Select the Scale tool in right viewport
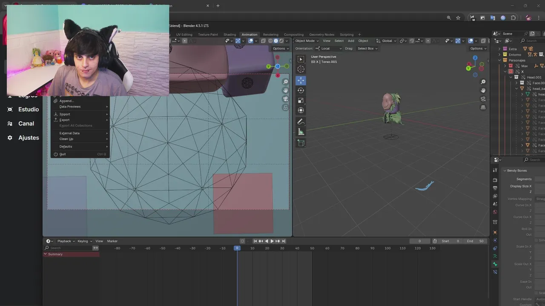This screenshot has width=545, height=306. 301,100
